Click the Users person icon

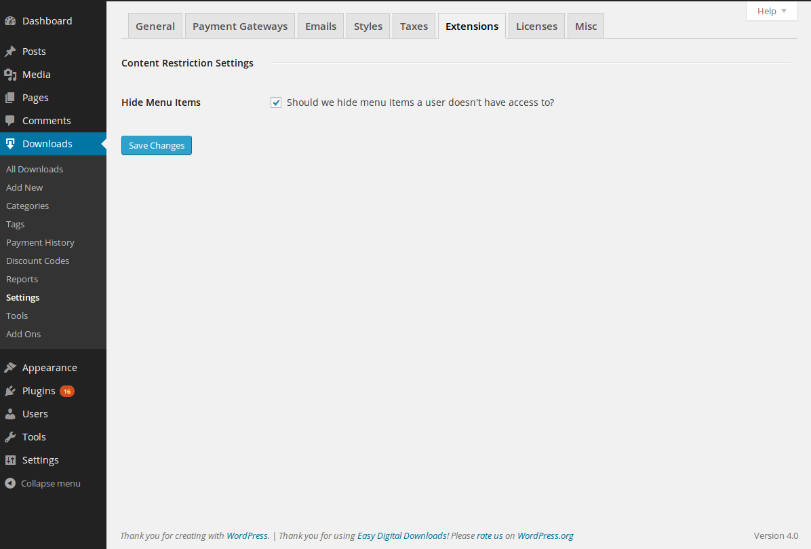pyautogui.click(x=10, y=414)
